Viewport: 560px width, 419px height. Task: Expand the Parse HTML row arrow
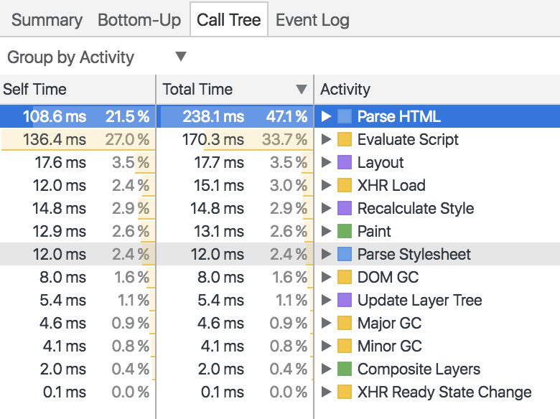[327, 116]
